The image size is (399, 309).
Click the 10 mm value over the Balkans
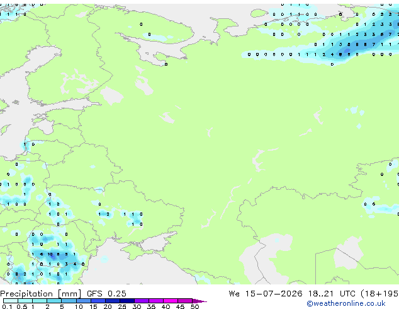(50, 254)
